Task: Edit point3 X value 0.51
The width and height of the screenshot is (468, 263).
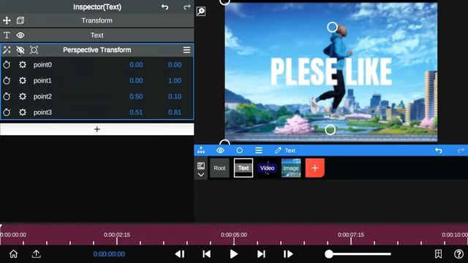Action: 136,112
